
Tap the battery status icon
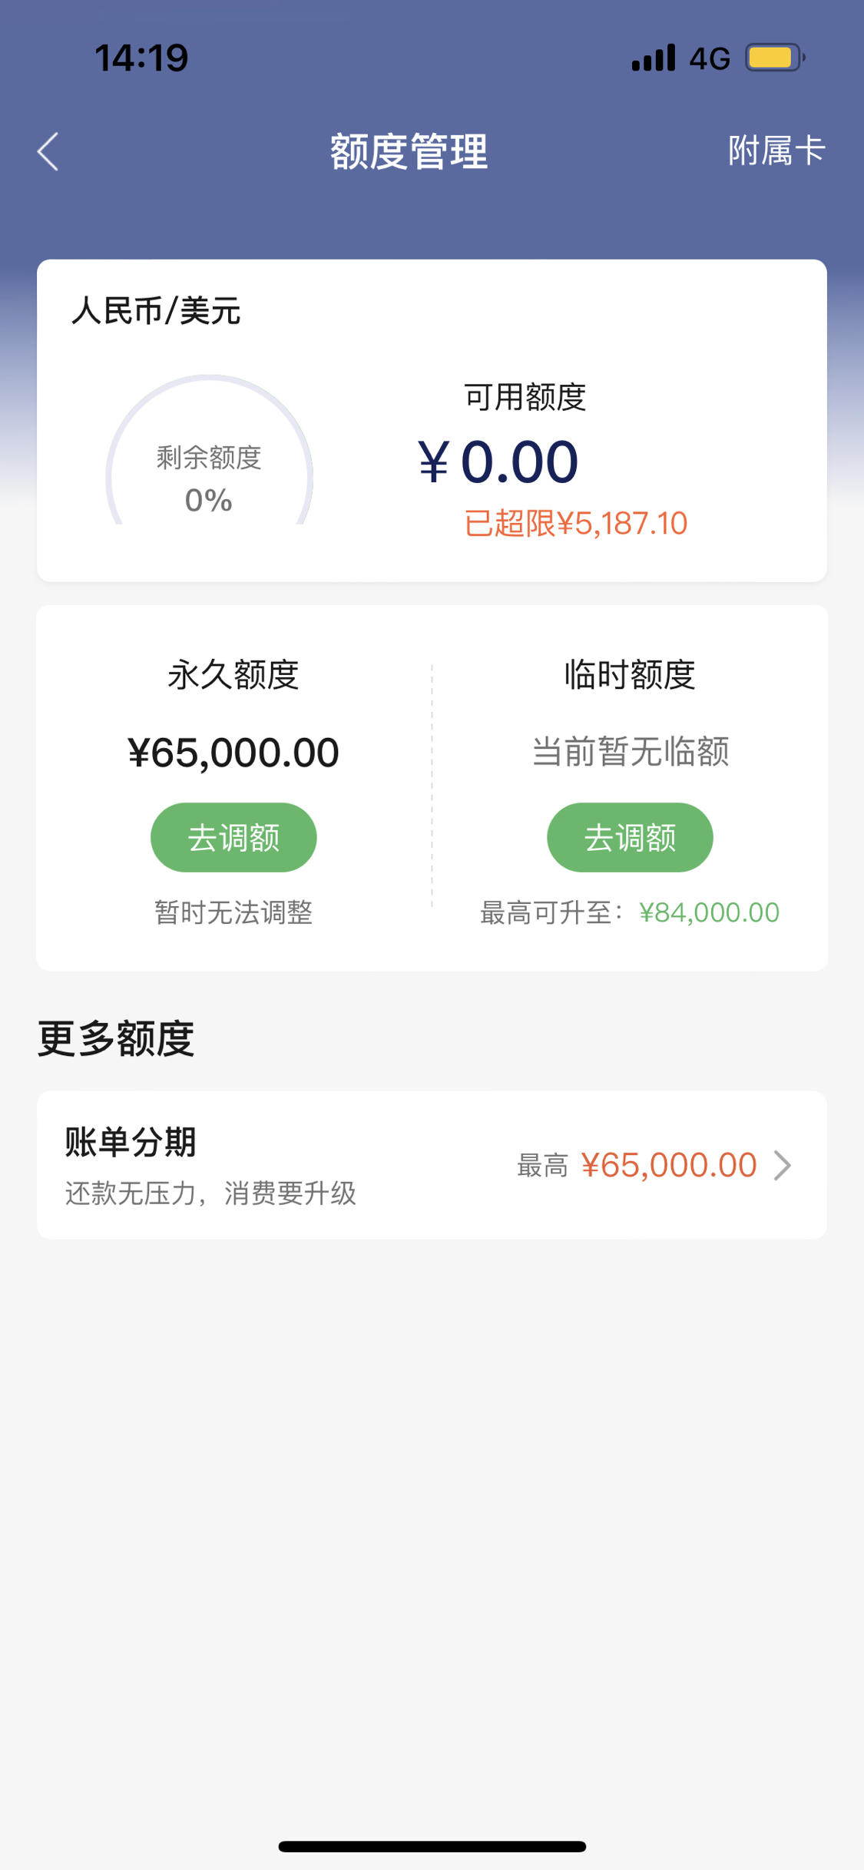click(775, 58)
